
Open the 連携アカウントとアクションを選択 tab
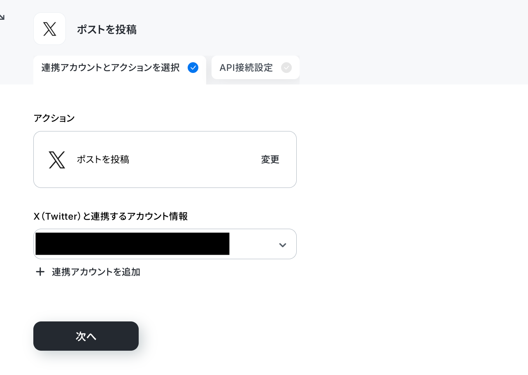pos(120,70)
